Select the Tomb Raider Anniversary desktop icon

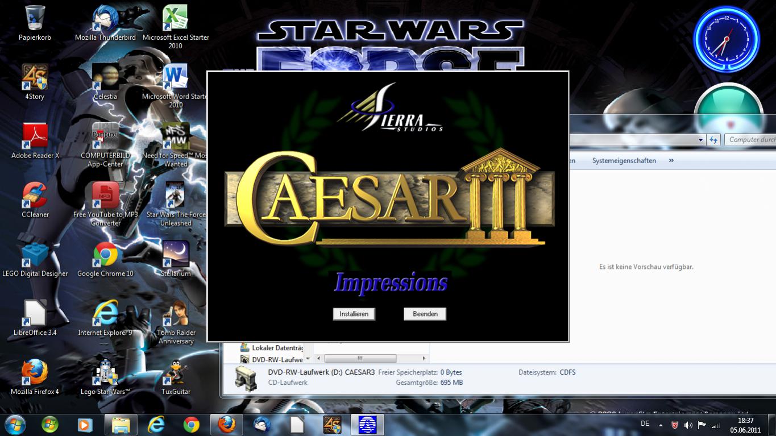pos(176,322)
